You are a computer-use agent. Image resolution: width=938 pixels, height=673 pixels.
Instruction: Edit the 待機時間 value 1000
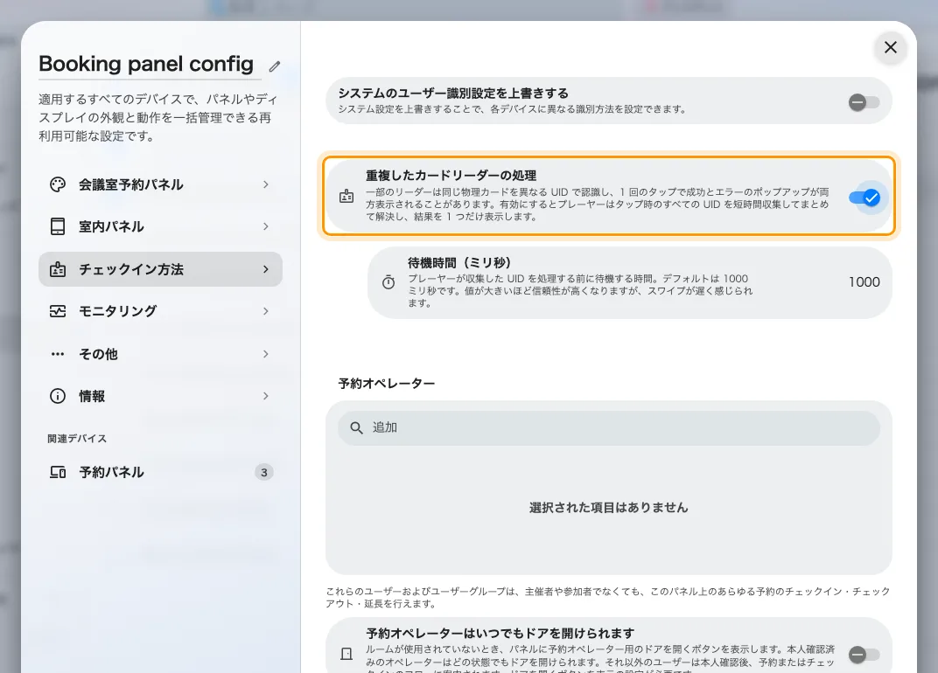coord(864,282)
